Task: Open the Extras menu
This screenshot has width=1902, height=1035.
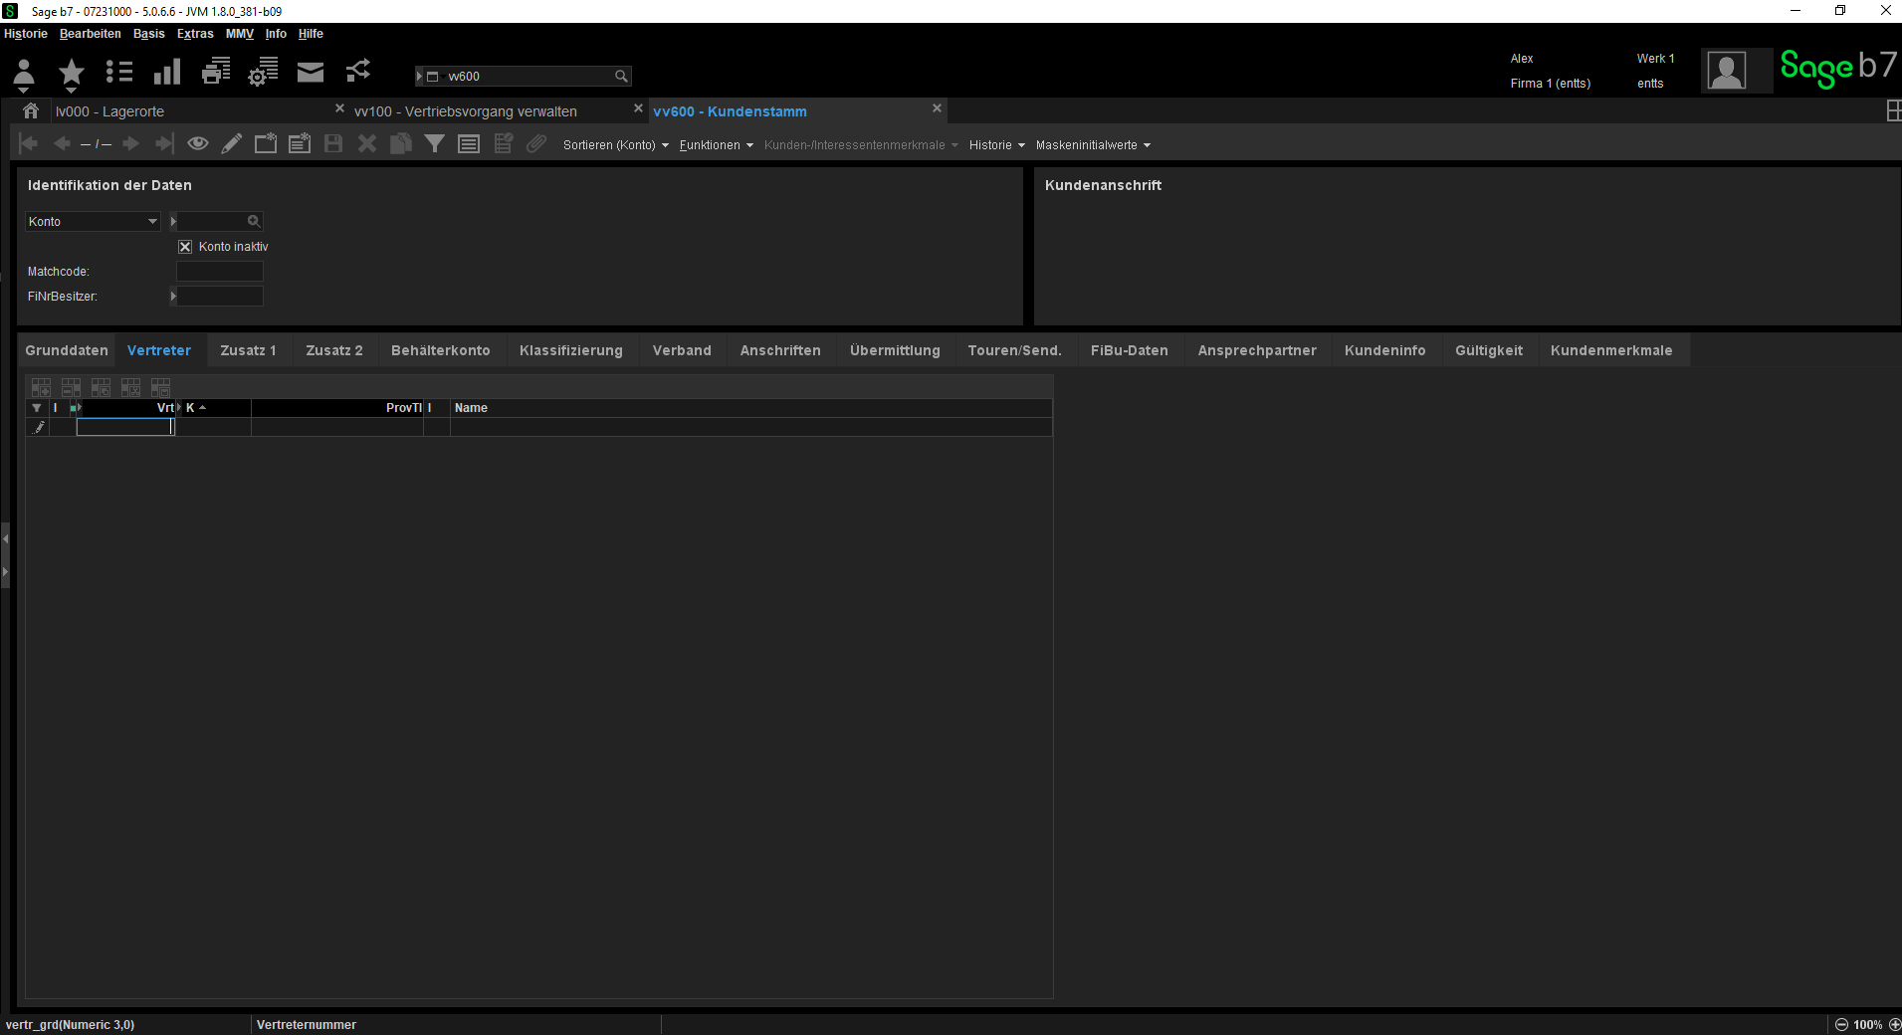Action: tap(195, 34)
